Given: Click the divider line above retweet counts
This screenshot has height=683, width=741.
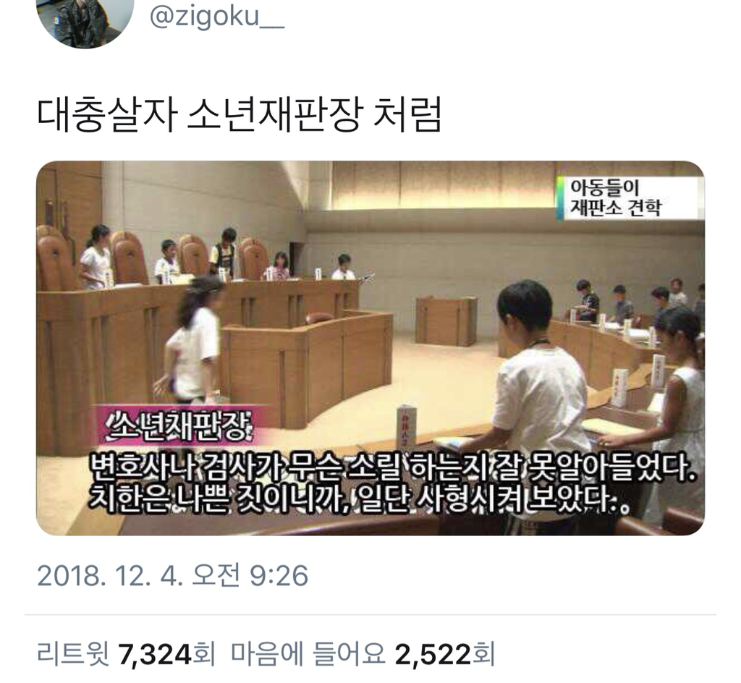Looking at the screenshot, I should [370, 615].
